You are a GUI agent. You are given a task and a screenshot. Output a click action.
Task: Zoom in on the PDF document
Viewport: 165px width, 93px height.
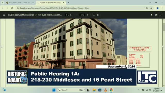(x=88, y=15)
